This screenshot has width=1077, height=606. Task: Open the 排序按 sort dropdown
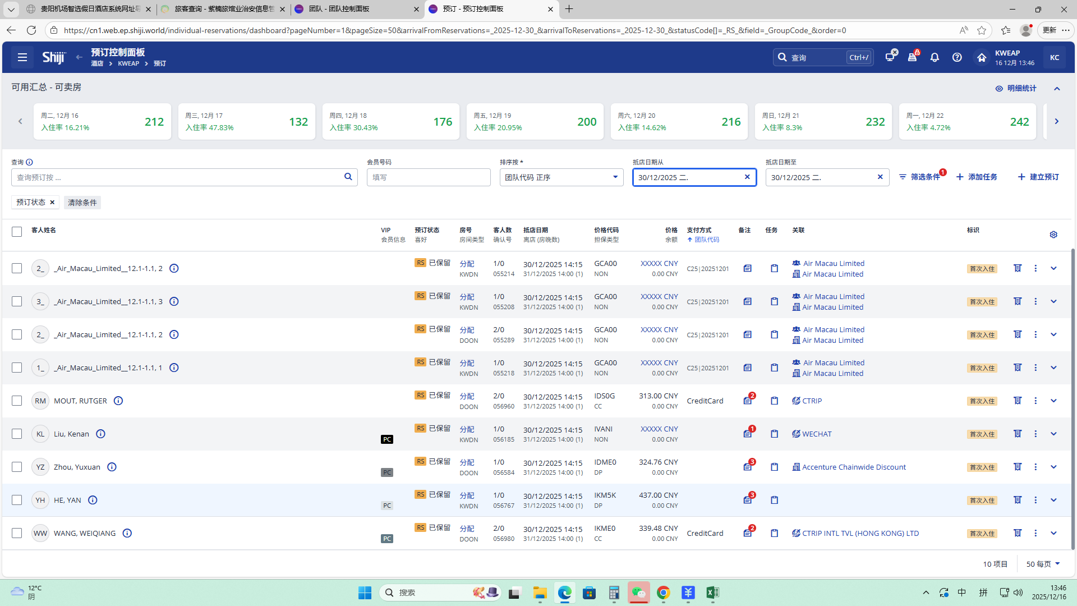click(561, 177)
